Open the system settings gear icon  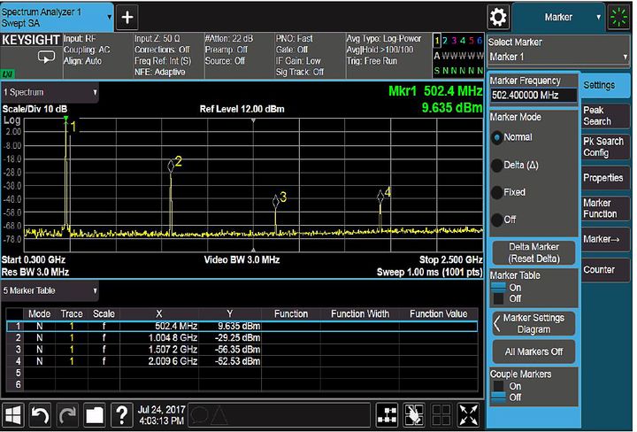pyautogui.click(x=498, y=17)
